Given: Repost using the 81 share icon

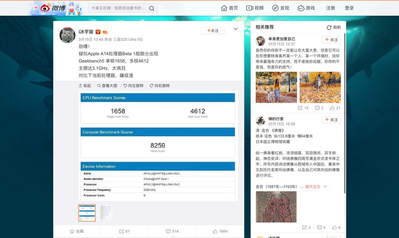Looking at the screenshot, I should (x=122, y=231).
